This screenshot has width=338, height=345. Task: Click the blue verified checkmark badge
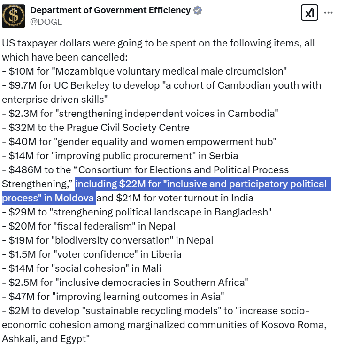(199, 10)
